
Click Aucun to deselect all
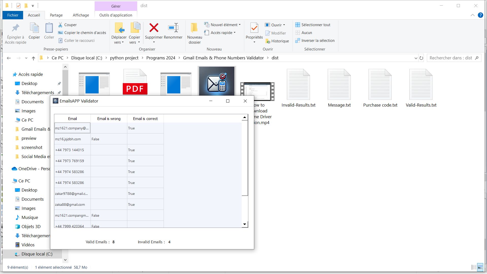pyautogui.click(x=304, y=33)
